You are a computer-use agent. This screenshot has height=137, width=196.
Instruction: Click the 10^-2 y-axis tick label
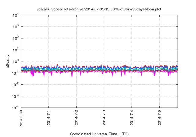coord(15,85)
